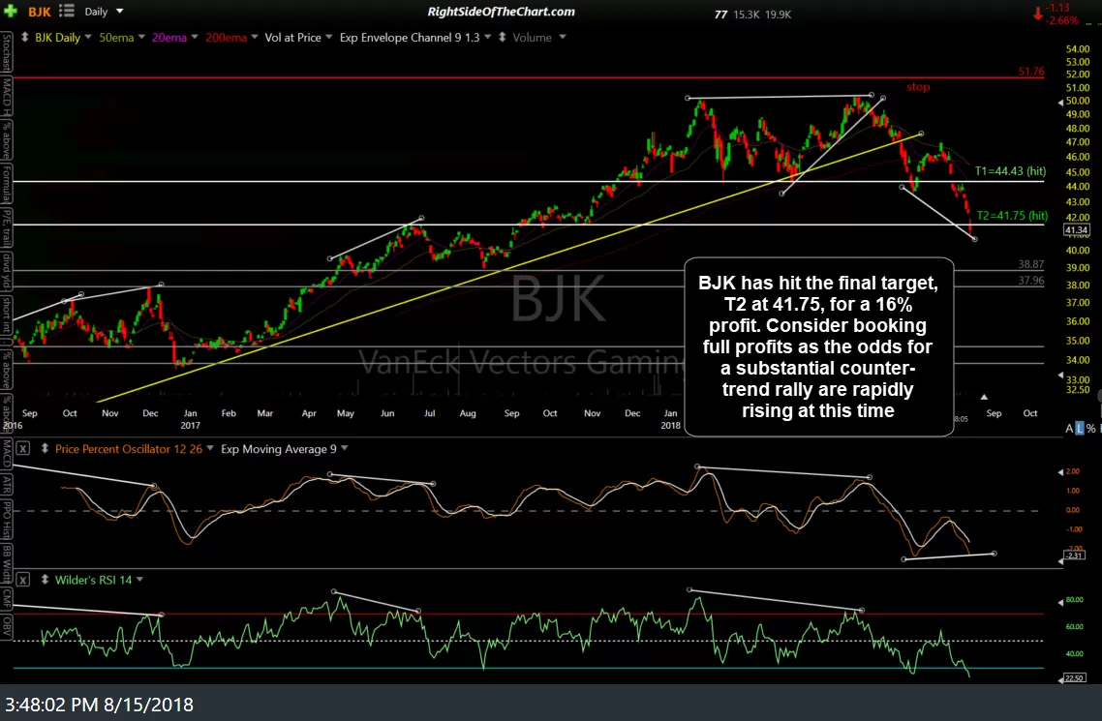Click the BJK ticker symbol field
Screen dimensions: 1102x721
point(40,12)
